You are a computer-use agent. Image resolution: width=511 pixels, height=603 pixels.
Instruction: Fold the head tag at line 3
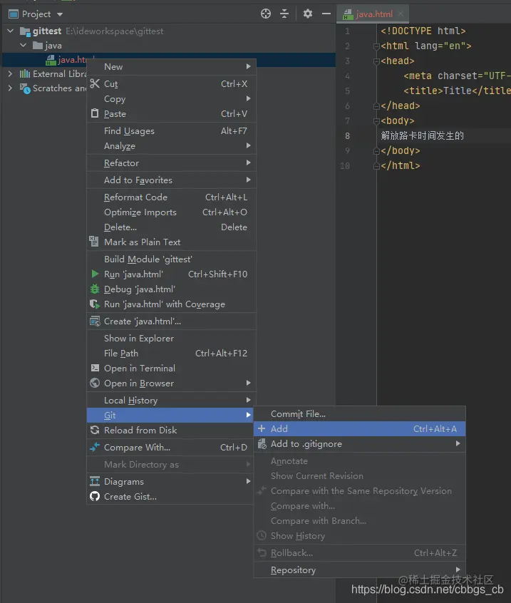376,61
